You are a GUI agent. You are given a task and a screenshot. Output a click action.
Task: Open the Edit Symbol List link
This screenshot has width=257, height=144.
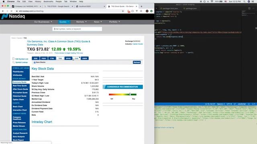22,59
